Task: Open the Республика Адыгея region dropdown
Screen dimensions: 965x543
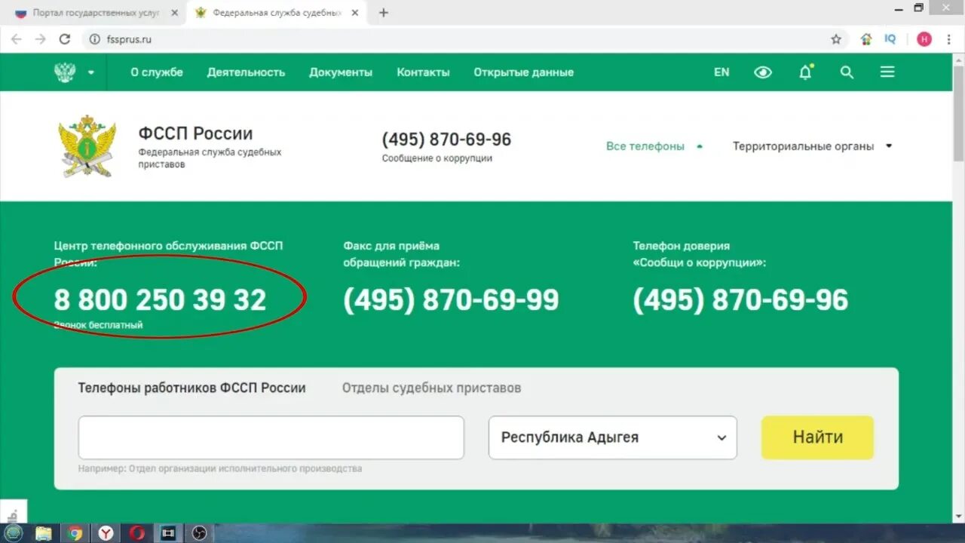Action: [613, 437]
